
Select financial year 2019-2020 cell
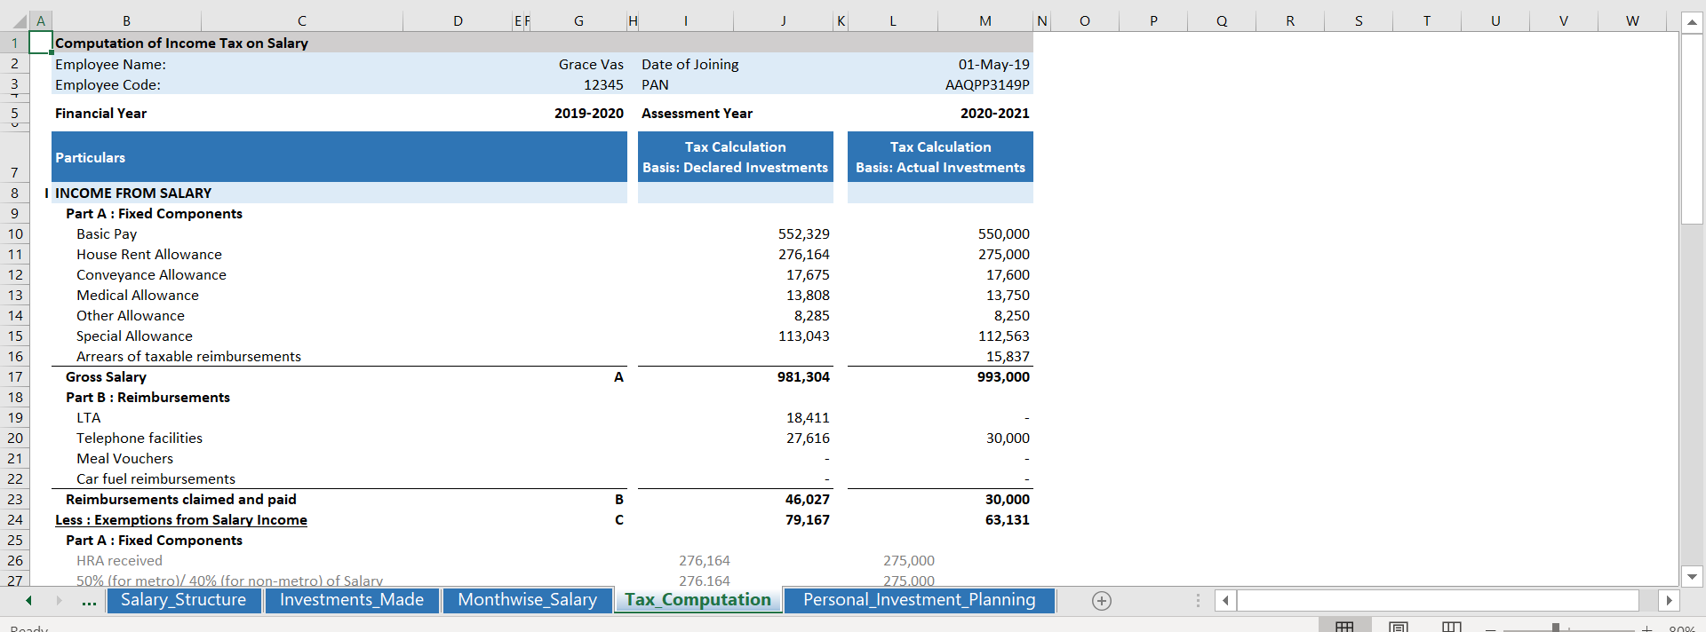click(588, 114)
